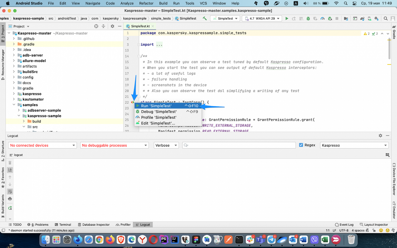Click the Debug bug icon in toolbar
Viewport: 397px width, 248px height.
(x=308, y=18)
